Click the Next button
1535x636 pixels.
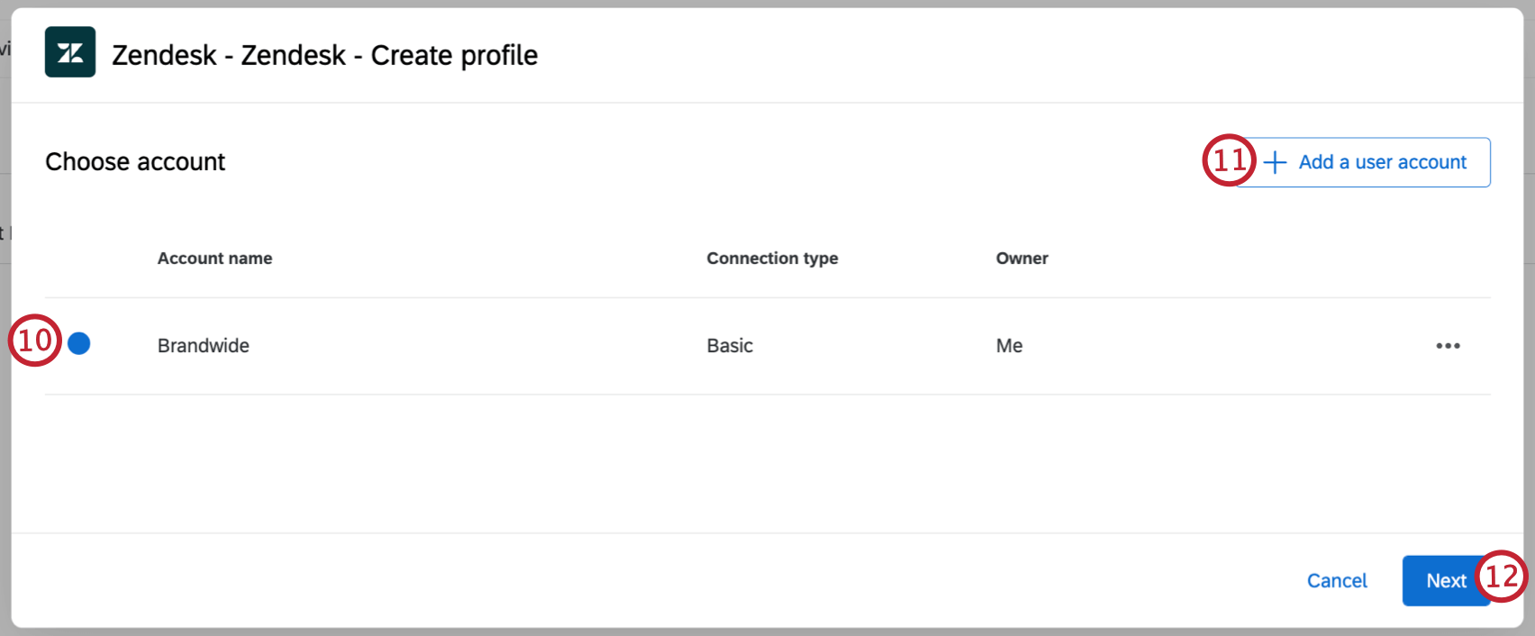[x=1445, y=581]
